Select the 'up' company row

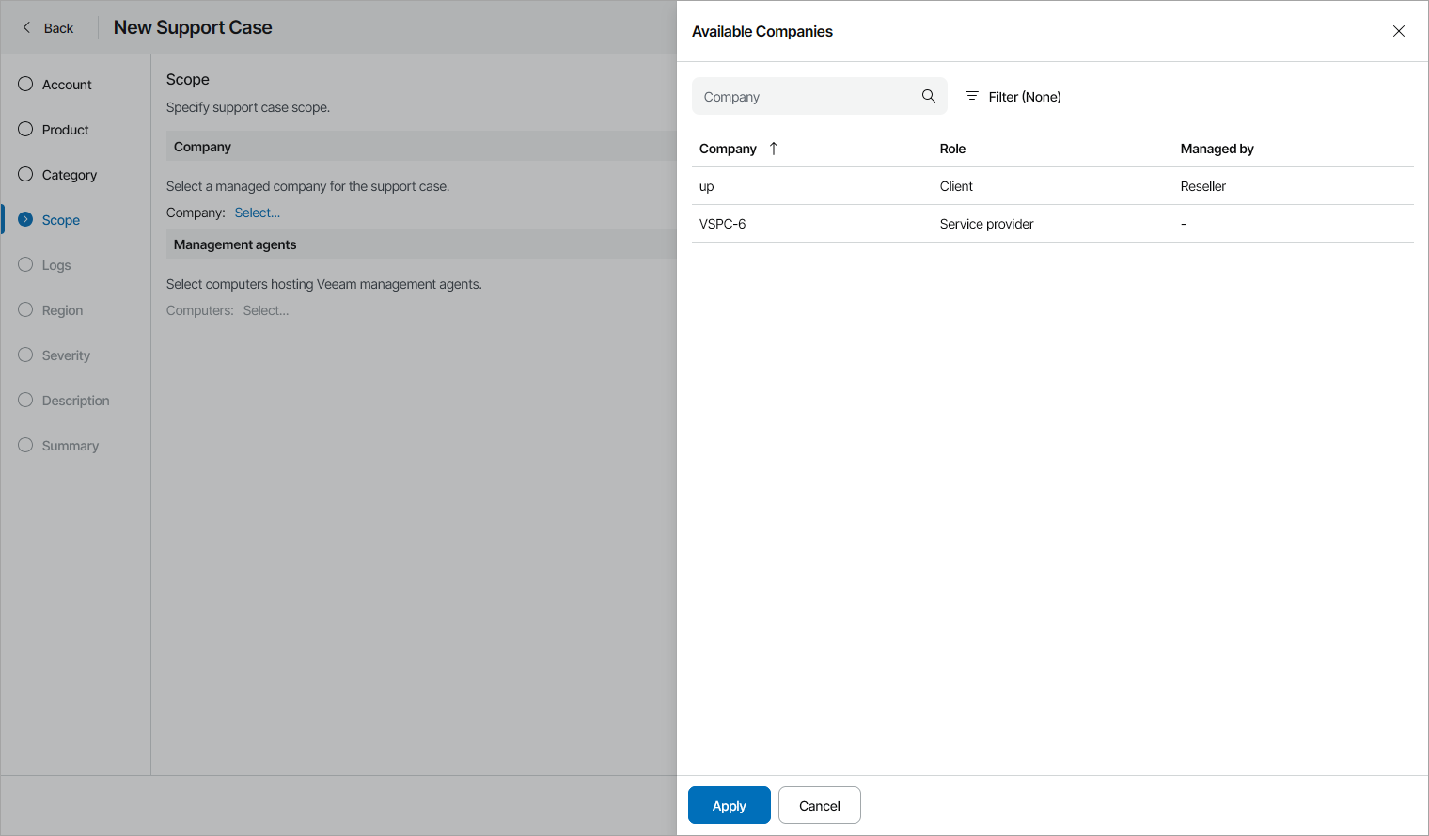click(1052, 186)
